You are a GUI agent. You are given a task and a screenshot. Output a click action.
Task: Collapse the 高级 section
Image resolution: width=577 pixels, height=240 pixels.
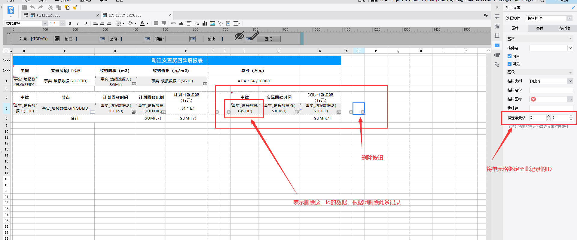tap(570, 72)
